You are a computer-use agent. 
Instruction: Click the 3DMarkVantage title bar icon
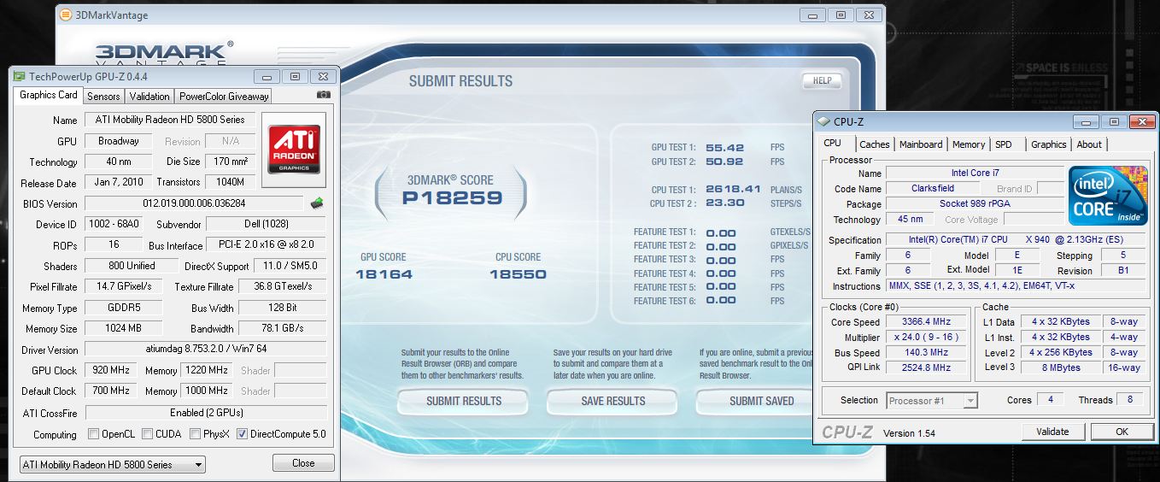[x=67, y=15]
